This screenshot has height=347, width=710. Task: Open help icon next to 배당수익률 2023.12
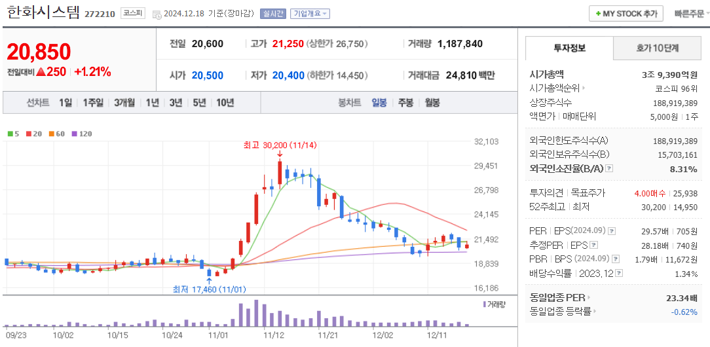[x=619, y=273]
